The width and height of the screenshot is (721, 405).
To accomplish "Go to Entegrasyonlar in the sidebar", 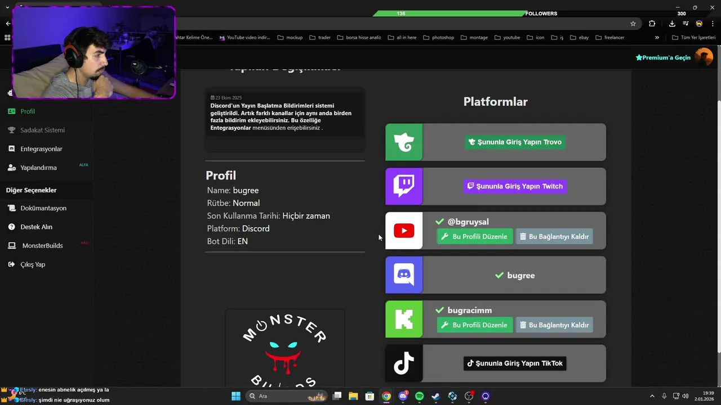I will click(41, 149).
